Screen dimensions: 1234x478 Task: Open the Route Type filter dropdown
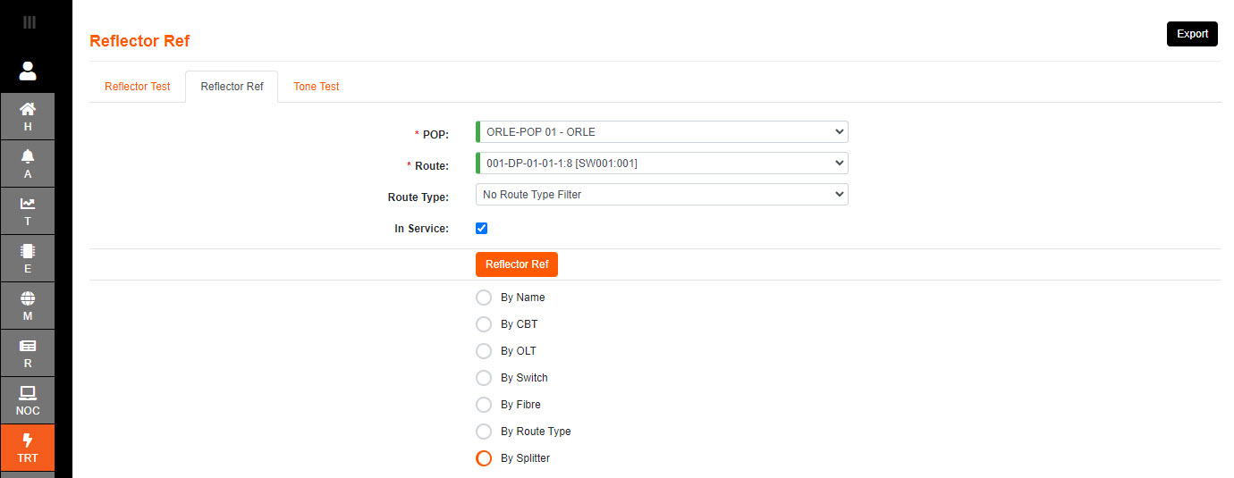662,194
